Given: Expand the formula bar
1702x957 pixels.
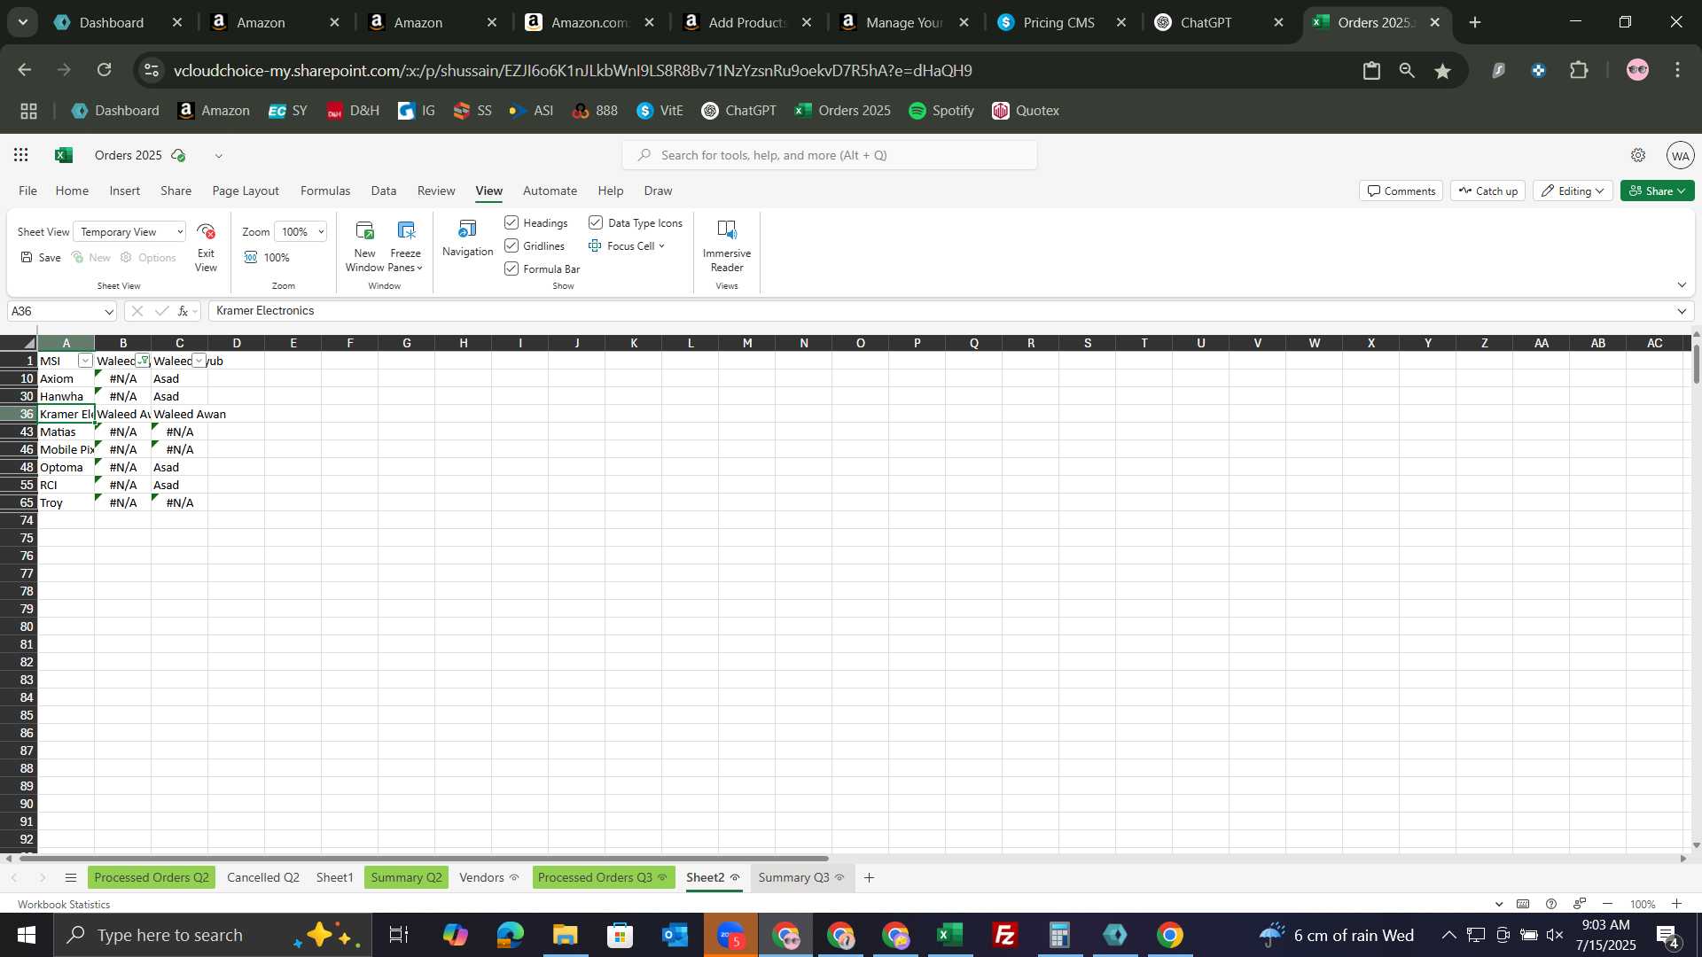Looking at the screenshot, I should click(x=1682, y=311).
